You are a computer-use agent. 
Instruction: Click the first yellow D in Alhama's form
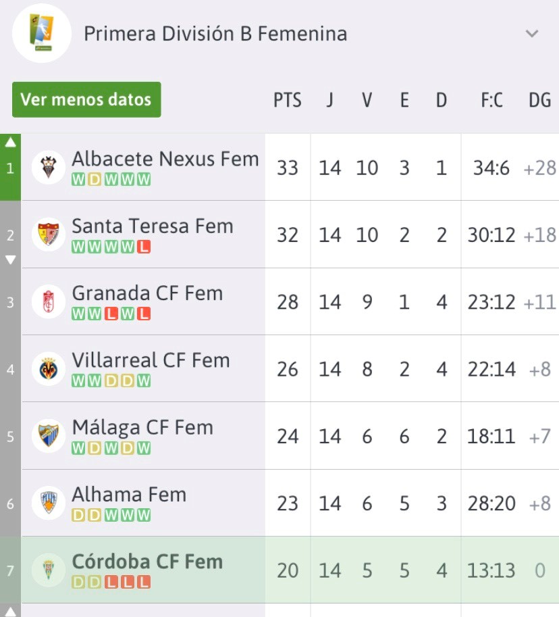click(78, 515)
